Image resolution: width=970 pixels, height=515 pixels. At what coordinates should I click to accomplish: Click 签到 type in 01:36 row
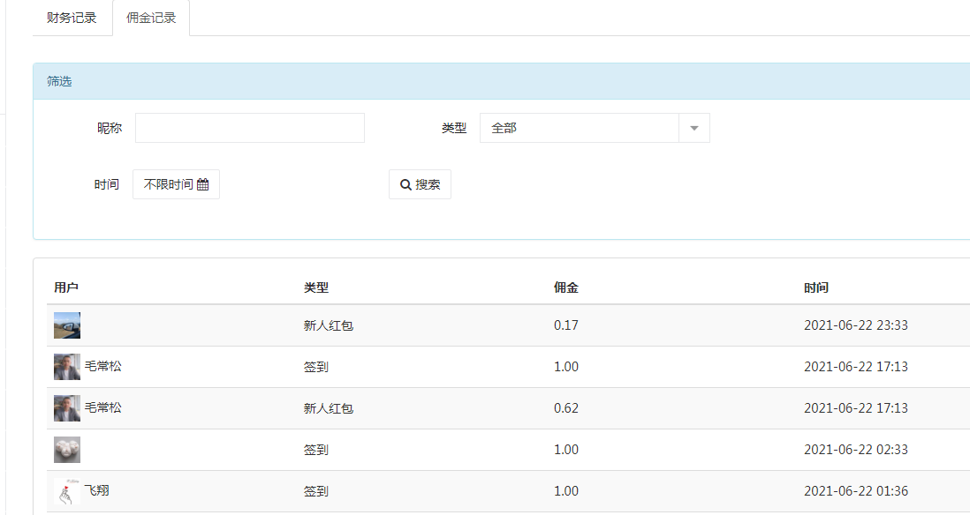coord(316,491)
